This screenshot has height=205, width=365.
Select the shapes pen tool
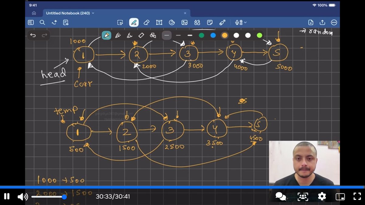tap(153, 36)
